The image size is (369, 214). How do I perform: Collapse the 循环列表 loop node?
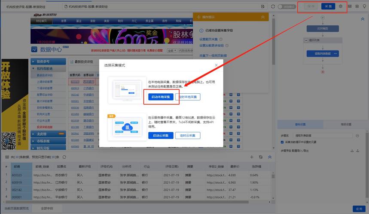[306, 40]
